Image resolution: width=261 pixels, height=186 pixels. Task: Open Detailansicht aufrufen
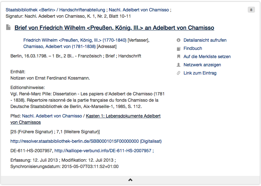205,40
